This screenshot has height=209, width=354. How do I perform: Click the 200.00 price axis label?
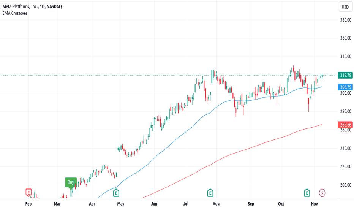pyautogui.click(x=346, y=185)
